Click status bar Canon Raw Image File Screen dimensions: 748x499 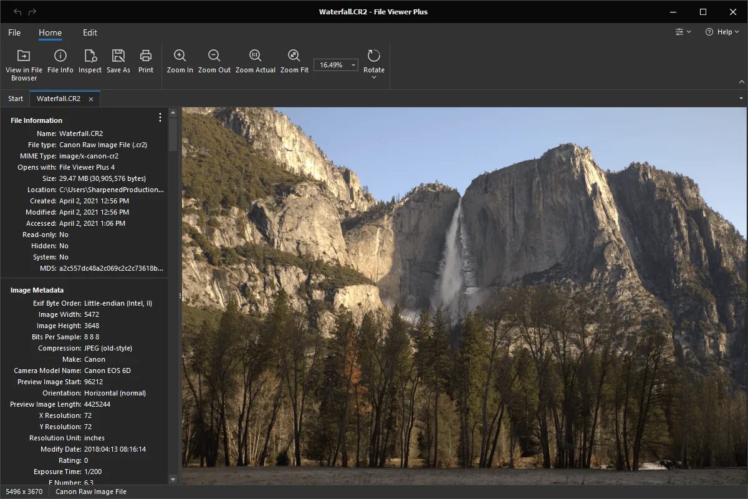click(91, 492)
